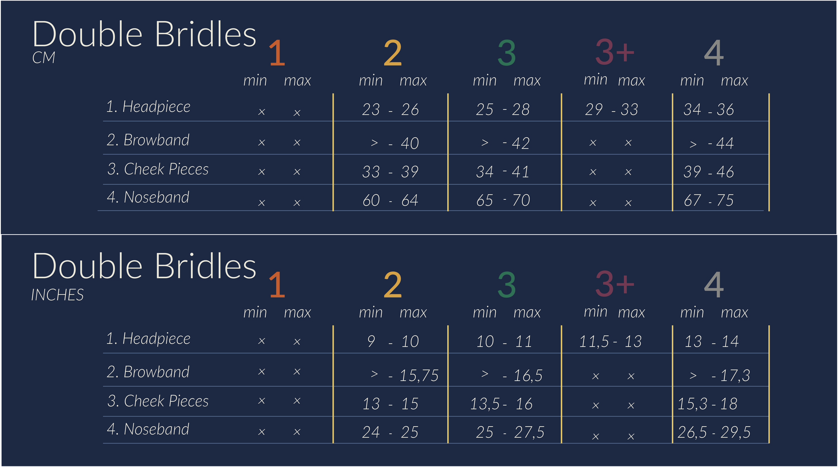The image size is (838, 467).
Task: Click the "11,5 - 13" headpiece value
Action: (x=610, y=341)
